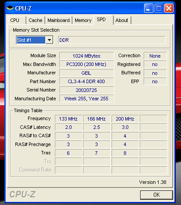Switch to the Memory tab
This screenshot has width=181, height=205.
(x=83, y=20)
